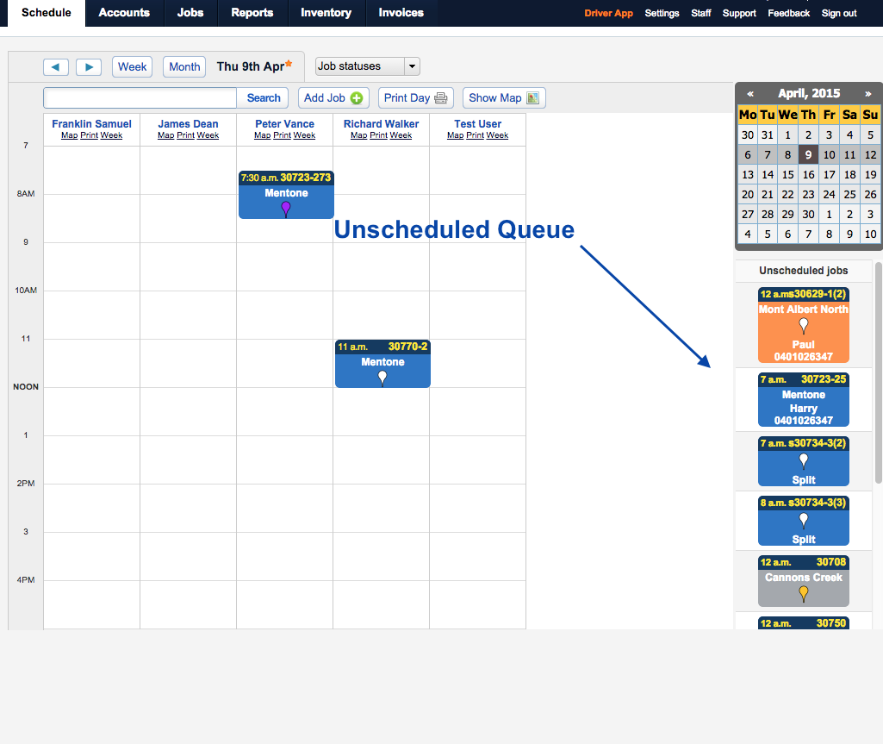Click the map icon in Show Map
The image size is (883, 744).
tap(532, 98)
